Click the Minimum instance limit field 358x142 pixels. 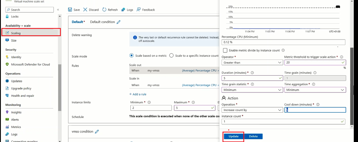(x=151, y=108)
